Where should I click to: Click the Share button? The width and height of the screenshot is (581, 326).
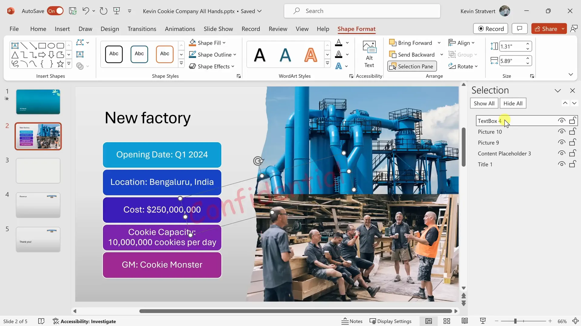[x=546, y=29]
